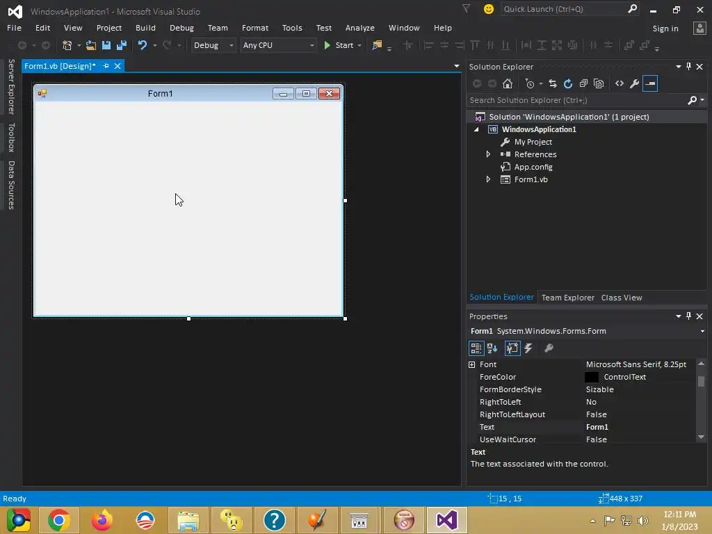Select the Form1.vb [Design] tab

click(60, 66)
